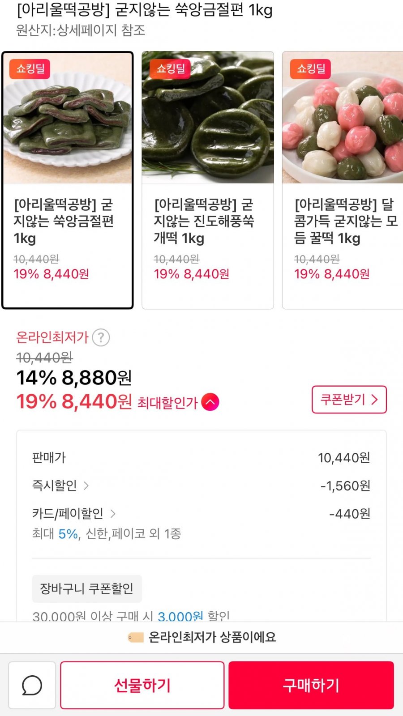Screen dimensions: 403x716
Task: Click the 온라인최저가 label
Action: coord(52,337)
